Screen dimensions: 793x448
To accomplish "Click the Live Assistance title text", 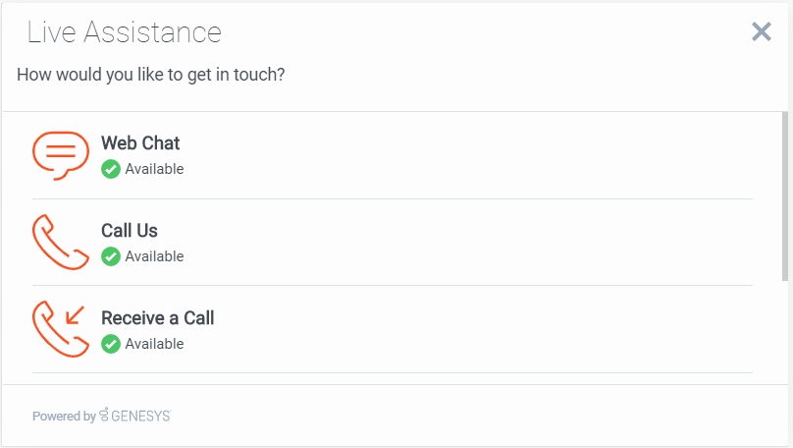I will (x=125, y=32).
